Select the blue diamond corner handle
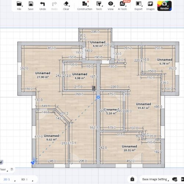The height and width of the screenshot is (184, 184). pyautogui.click(x=33, y=163)
